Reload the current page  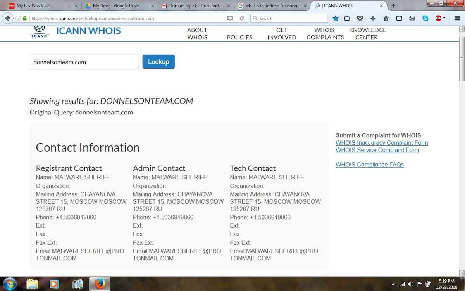coord(241,18)
